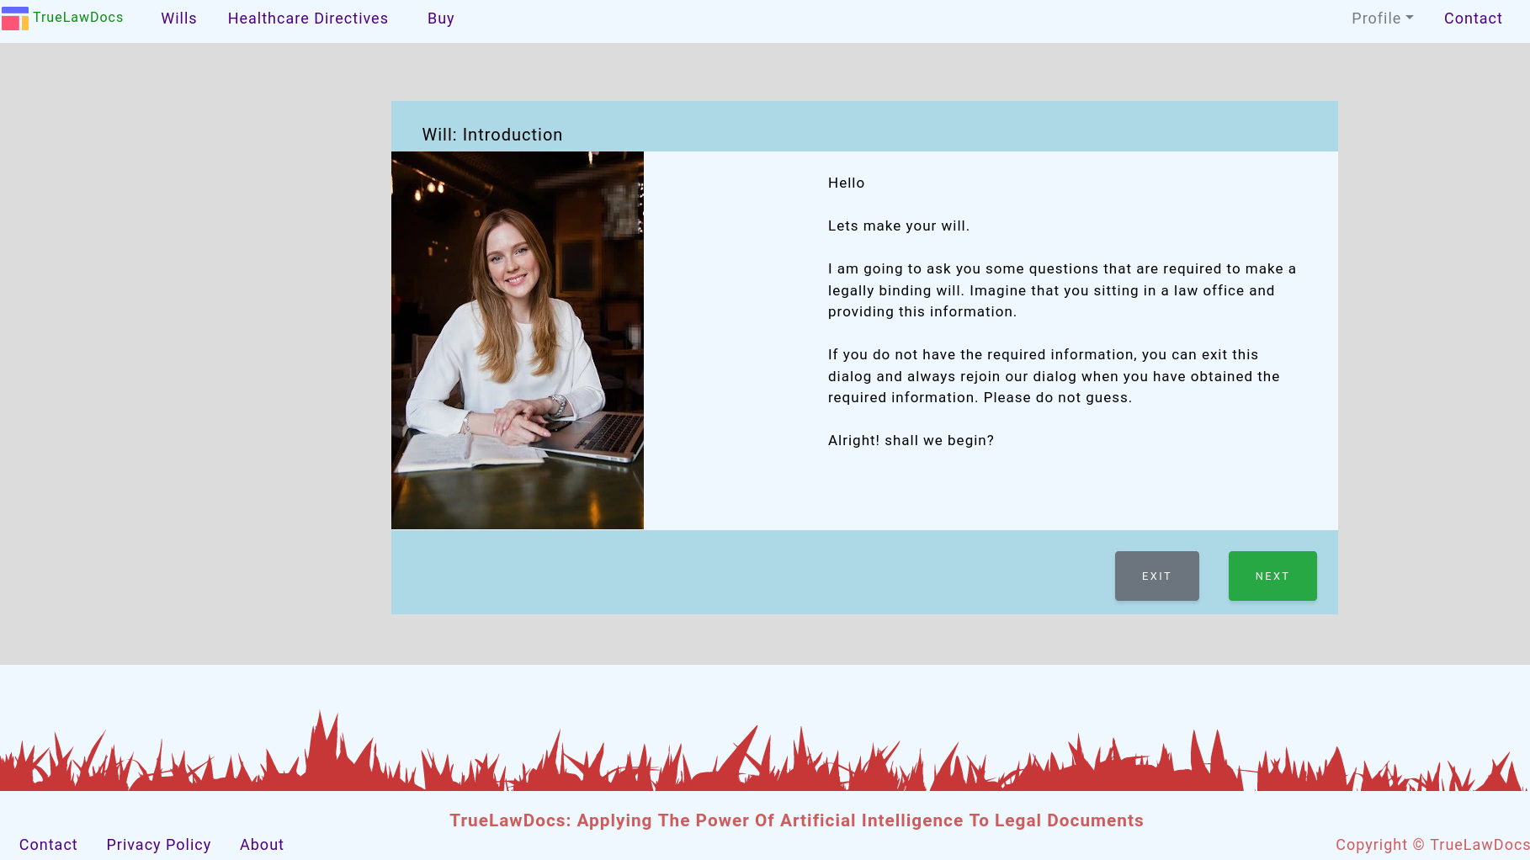
Task: Open the Wills section
Action: [x=178, y=18]
